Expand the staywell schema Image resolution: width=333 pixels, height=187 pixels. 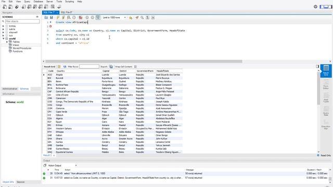click(x=3, y=32)
